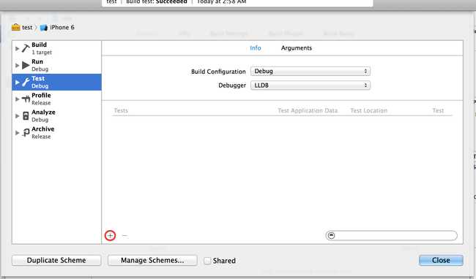Click the Profile instrument icon
Viewport: 476px width, 279px height.
click(x=26, y=99)
